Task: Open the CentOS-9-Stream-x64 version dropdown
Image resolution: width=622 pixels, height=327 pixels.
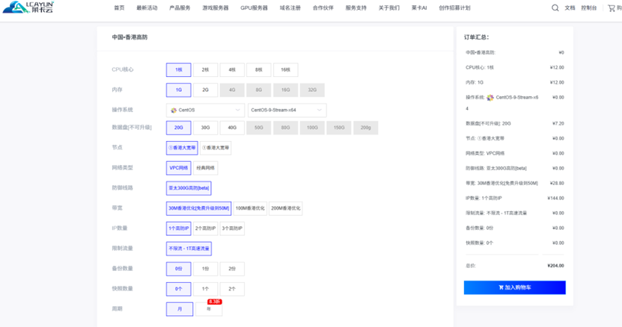Action: pyautogui.click(x=287, y=110)
